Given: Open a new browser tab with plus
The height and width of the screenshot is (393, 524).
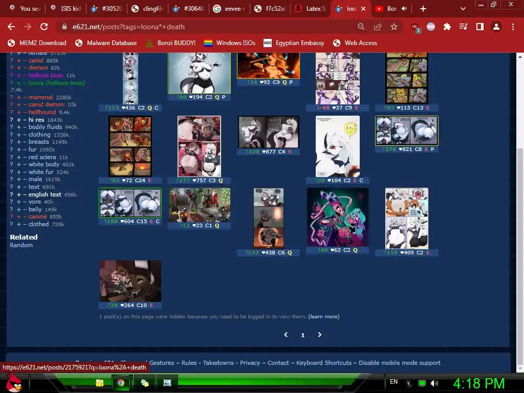Looking at the screenshot, I should coord(423,9).
